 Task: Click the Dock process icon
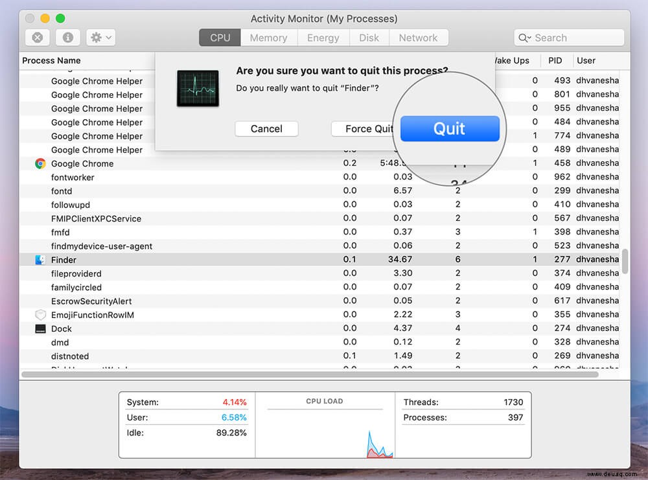(40, 329)
